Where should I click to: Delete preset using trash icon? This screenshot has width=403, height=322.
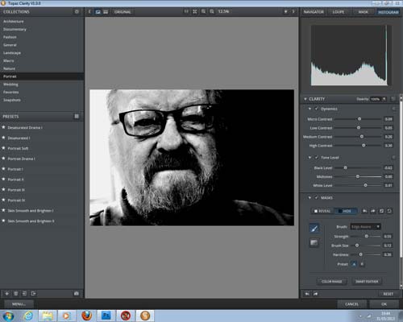tap(16, 294)
